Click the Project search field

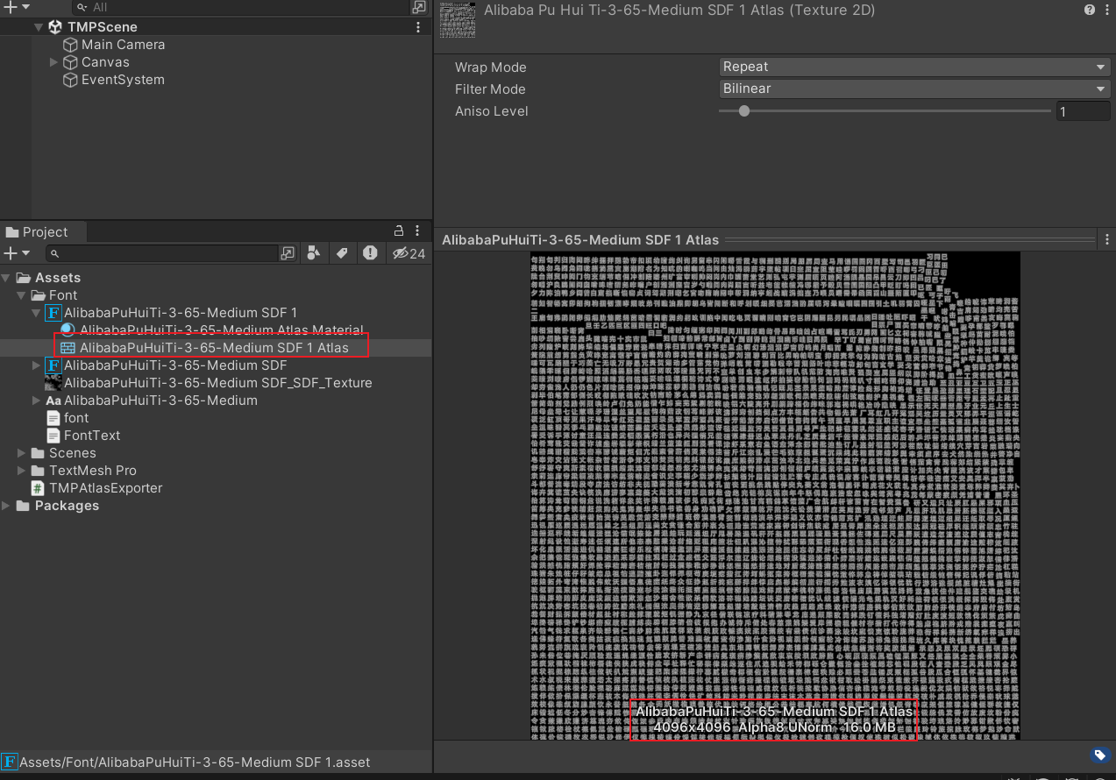(x=160, y=253)
